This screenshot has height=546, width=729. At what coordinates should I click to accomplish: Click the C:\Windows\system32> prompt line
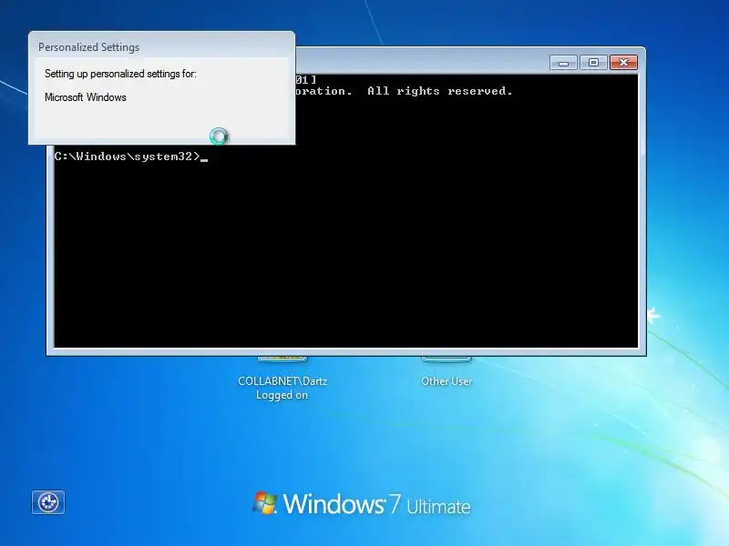[x=130, y=157]
